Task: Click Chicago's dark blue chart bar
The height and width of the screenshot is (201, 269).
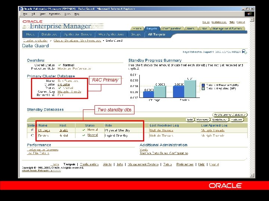Action: (148, 95)
